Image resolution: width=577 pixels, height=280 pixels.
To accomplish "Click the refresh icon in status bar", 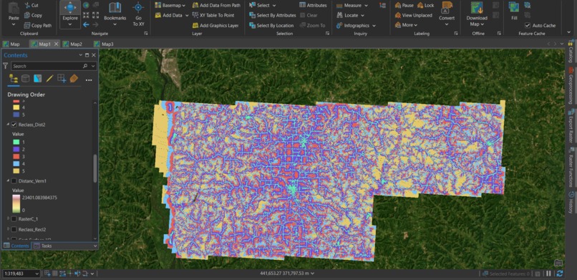I will pyautogui.click(x=560, y=274).
